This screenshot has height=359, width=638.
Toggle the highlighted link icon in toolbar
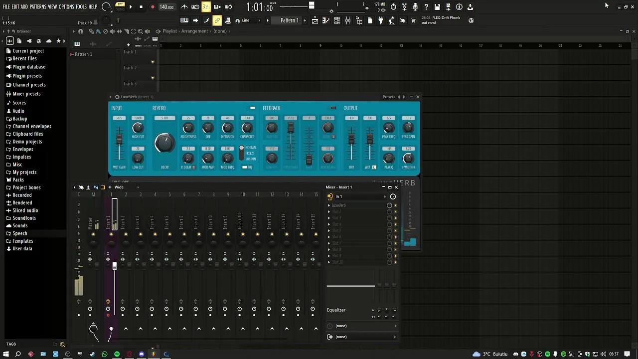(217, 20)
